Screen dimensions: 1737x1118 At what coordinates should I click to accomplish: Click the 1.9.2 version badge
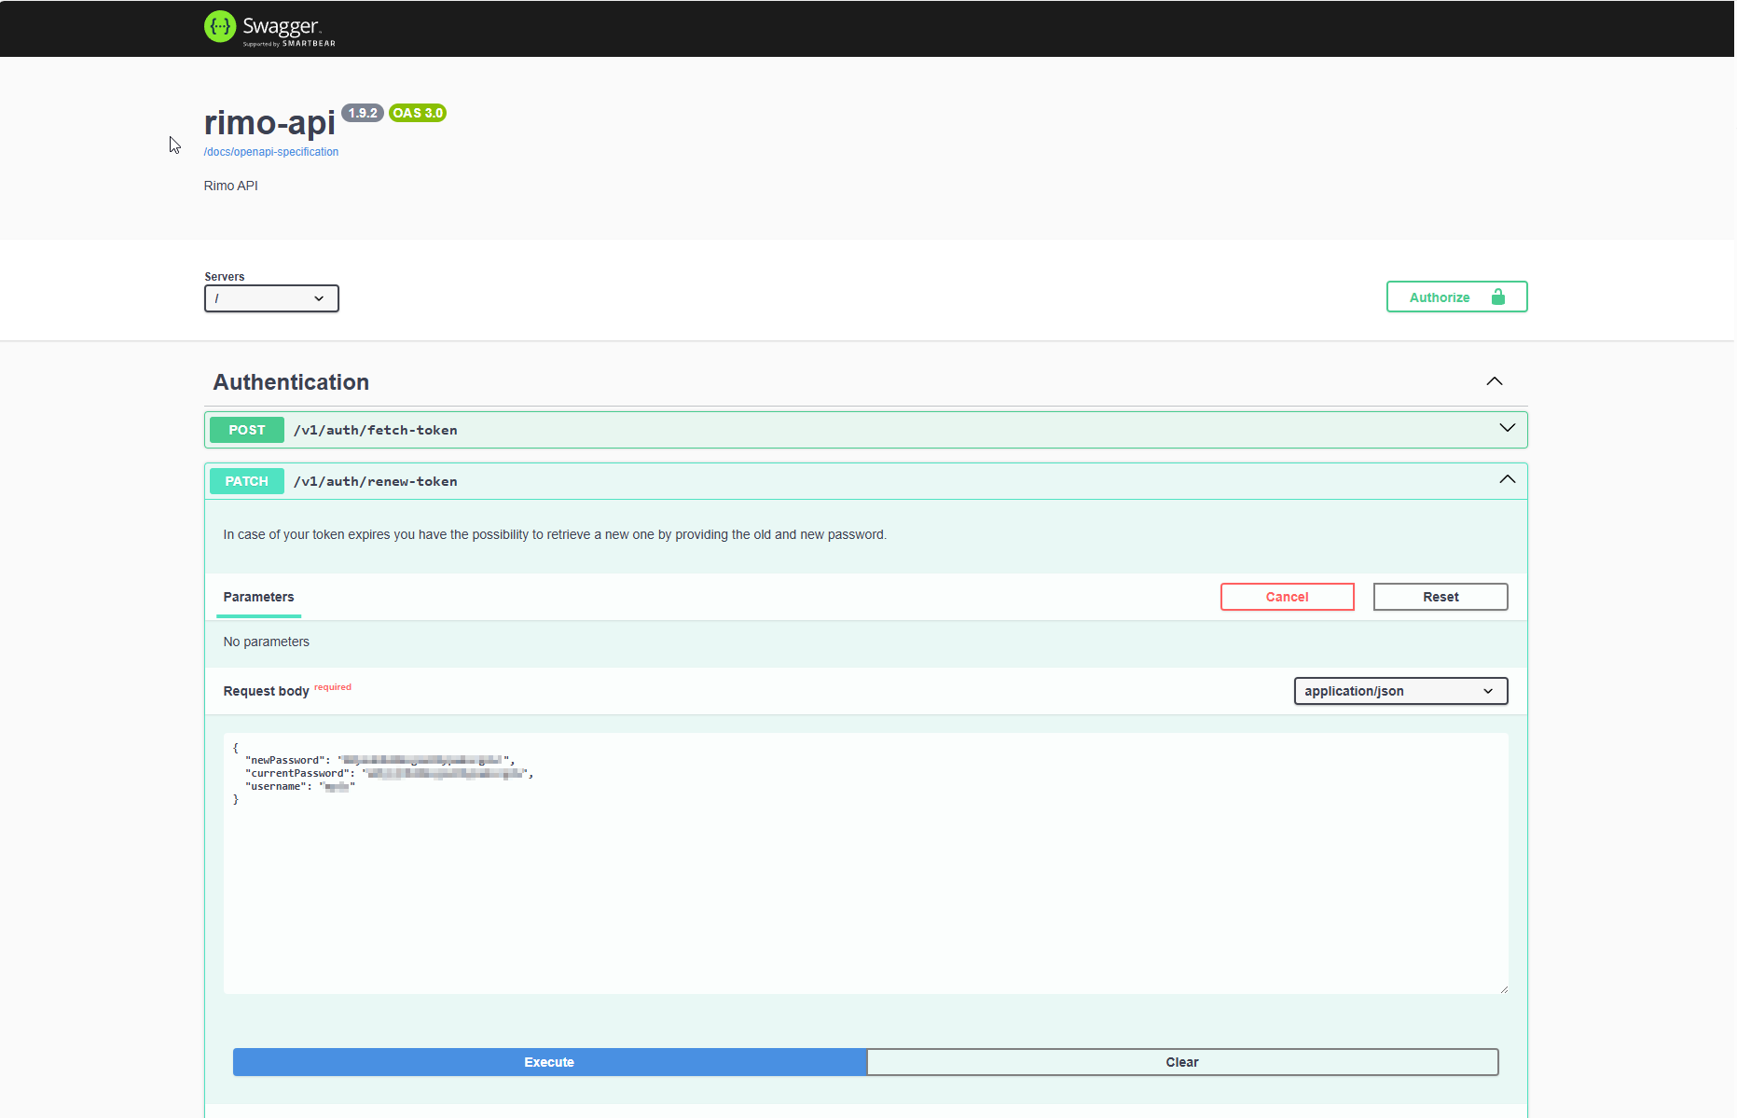click(x=363, y=113)
